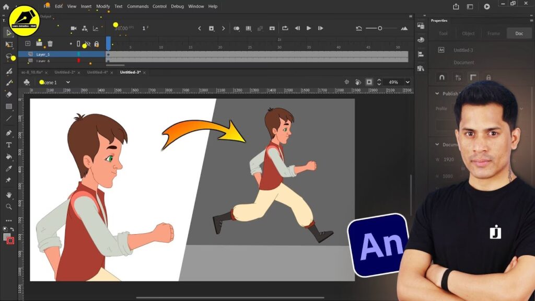Viewport: 535px width, 301px height.
Task: Toggle hide all layers eye icon
Action: tap(87, 44)
